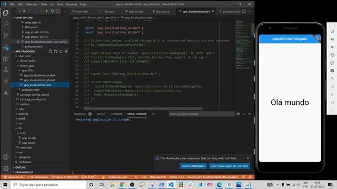Click Don't Show Again for .arb files
This screenshot has height=189, width=337.
(x=230, y=166)
